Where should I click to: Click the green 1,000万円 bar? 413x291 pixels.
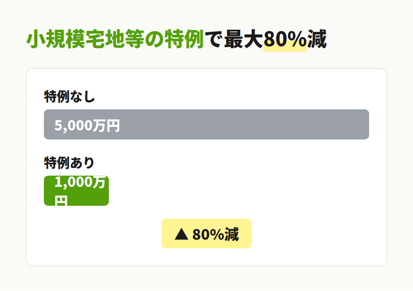77,191
